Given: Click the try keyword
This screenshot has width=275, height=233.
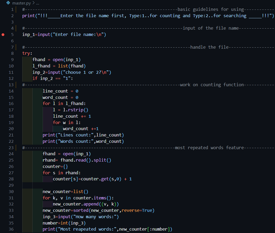Looking at the screenshot, I should click(x=26, y=53).
